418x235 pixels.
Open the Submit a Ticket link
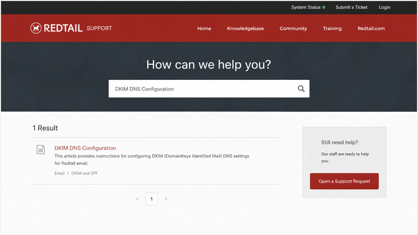(x=351, y=7)
